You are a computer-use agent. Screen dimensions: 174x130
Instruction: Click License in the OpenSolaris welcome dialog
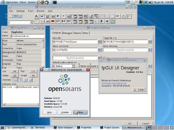(x=65, y=112)
